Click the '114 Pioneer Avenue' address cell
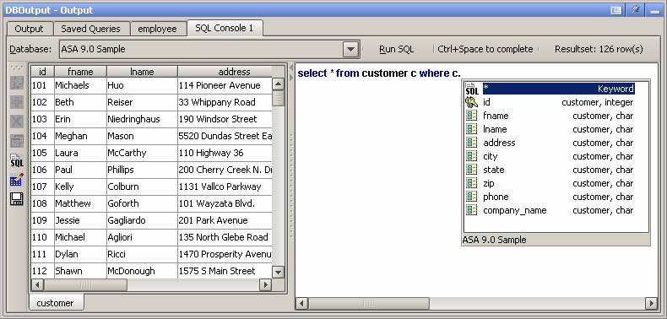 [x=225, y=85]
